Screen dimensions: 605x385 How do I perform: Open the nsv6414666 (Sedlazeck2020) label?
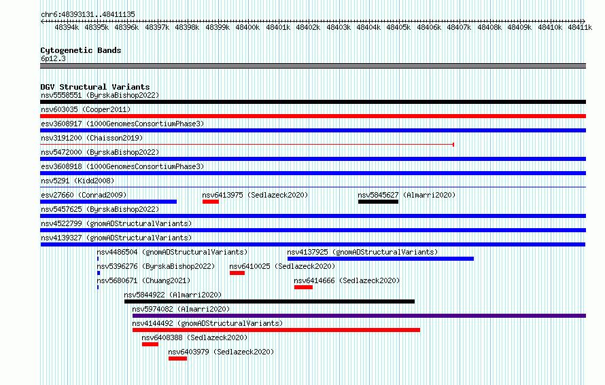click(347, 280)
